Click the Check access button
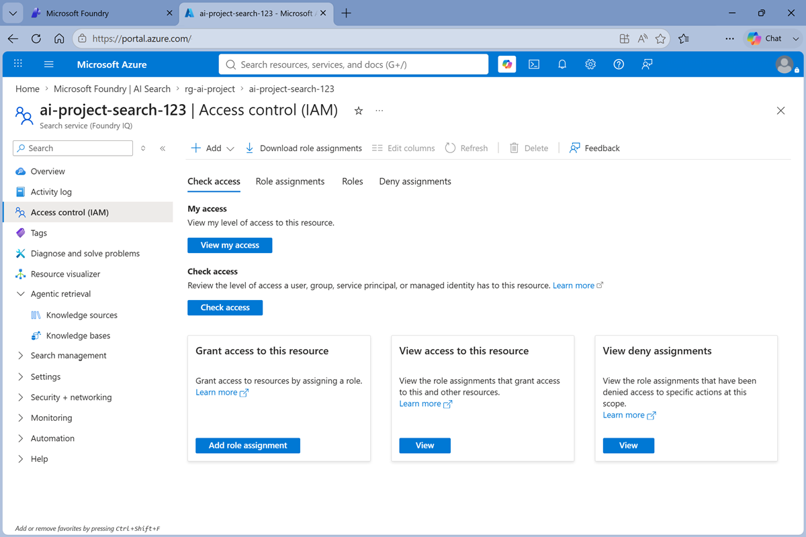Image resolution: width=806 pixels, height=537 pixels. (225, 307)
